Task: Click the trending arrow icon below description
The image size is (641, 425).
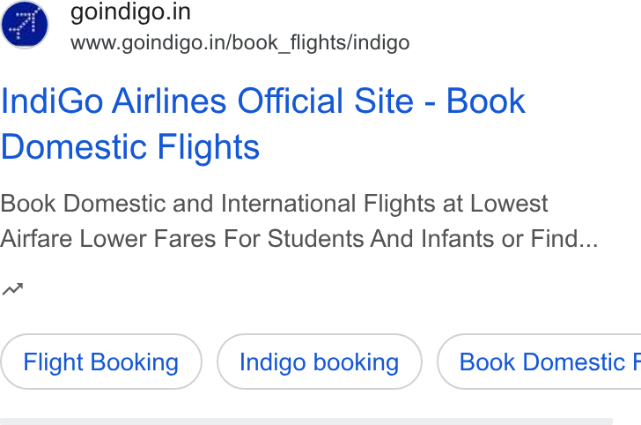Action: pos(12,289)
